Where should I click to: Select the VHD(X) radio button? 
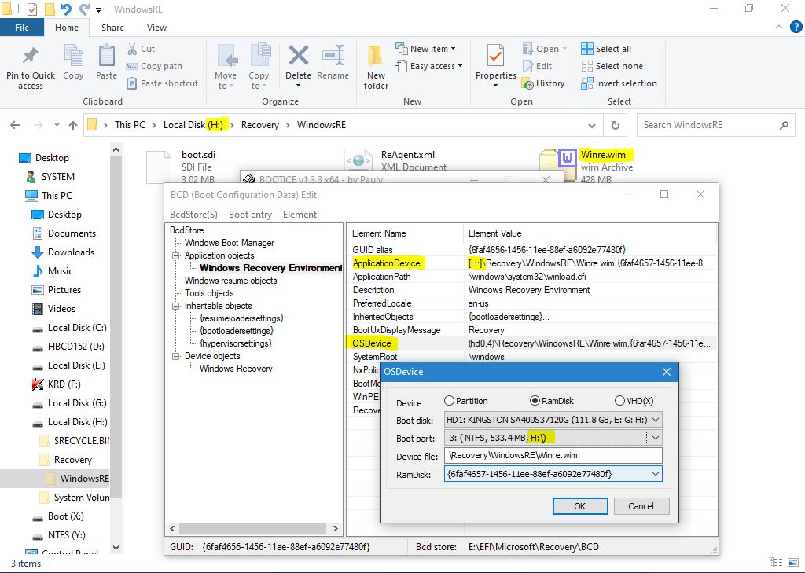tap(620, 401)
